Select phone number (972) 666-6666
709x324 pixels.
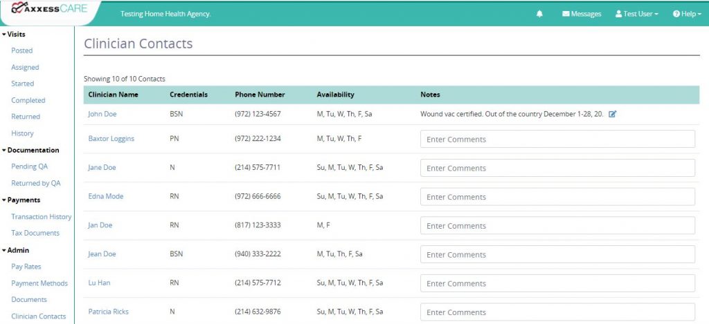coord(258,196)
